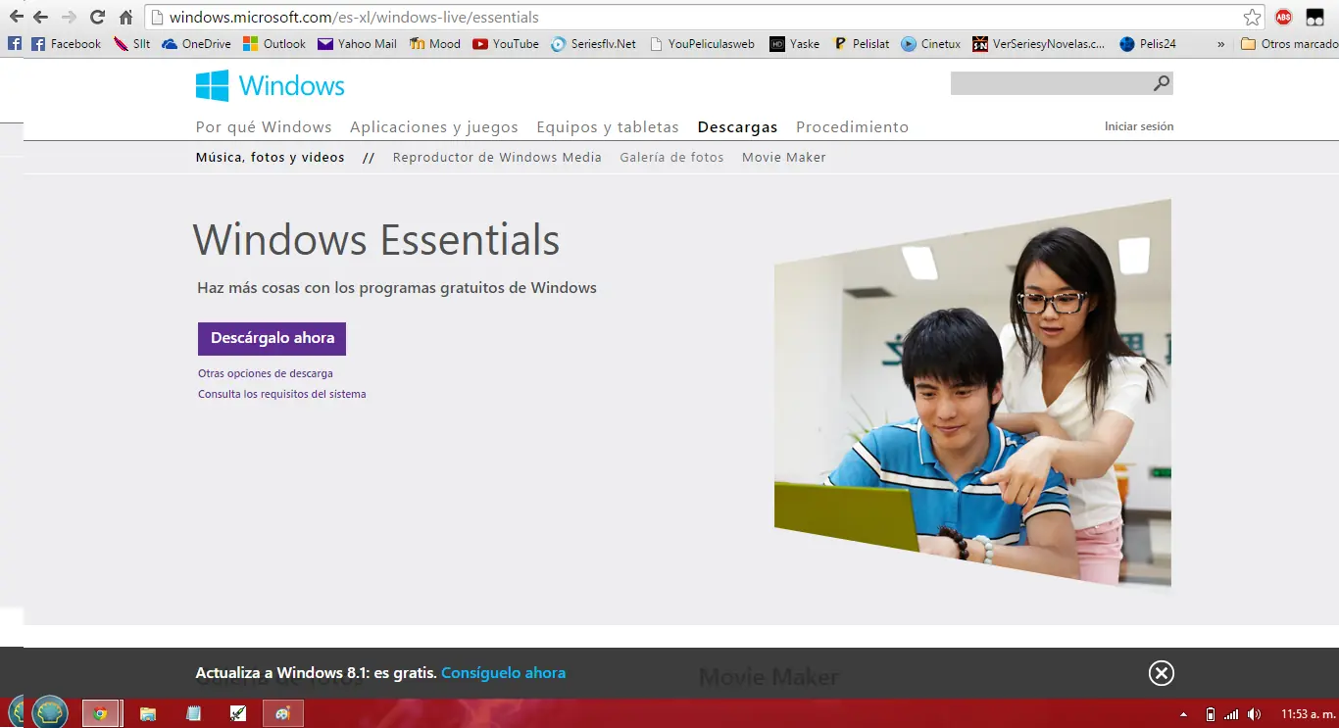Image resolution: width=1339 pixels, height=728 pixels.
Task: Go to Reproductor de Windows Media
Action: point(497,157)
